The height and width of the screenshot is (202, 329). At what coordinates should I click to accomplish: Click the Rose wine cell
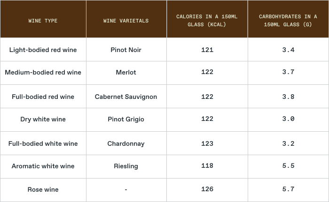(x=43, y=189)
